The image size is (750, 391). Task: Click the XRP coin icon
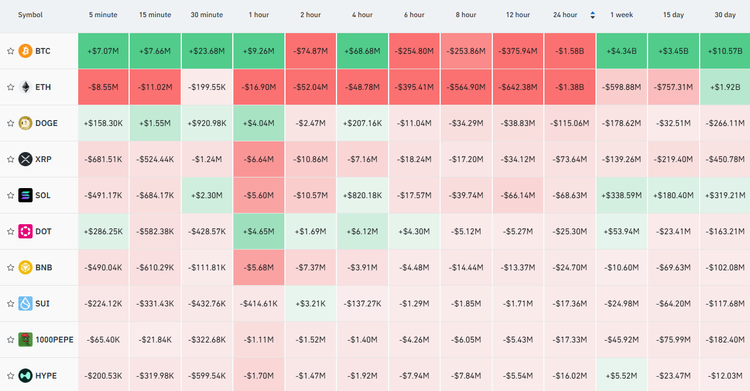coord(25,159)
